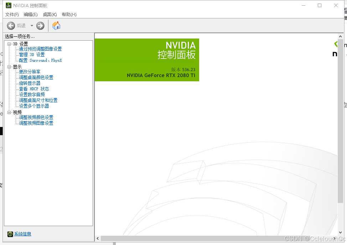347x245 pixels.
Task: Open 查看 HDCP 状态
Action: click(x=34, y=89)
